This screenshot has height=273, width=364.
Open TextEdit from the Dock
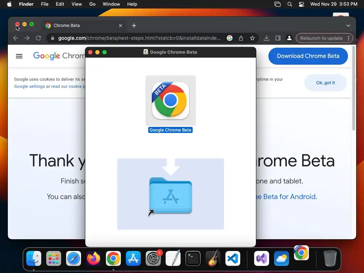point(173,258)
